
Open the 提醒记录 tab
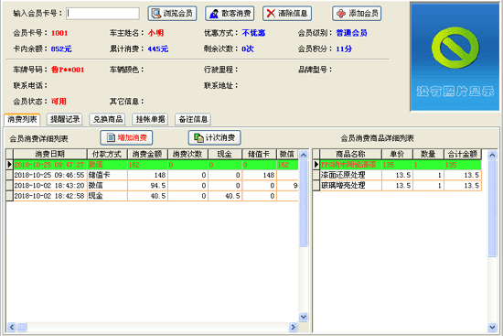65,119
